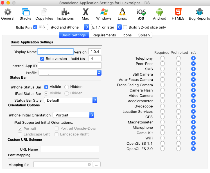The image size is (210, 173).
Task: Open the Windows build settings
Action: tap(104, 14)
